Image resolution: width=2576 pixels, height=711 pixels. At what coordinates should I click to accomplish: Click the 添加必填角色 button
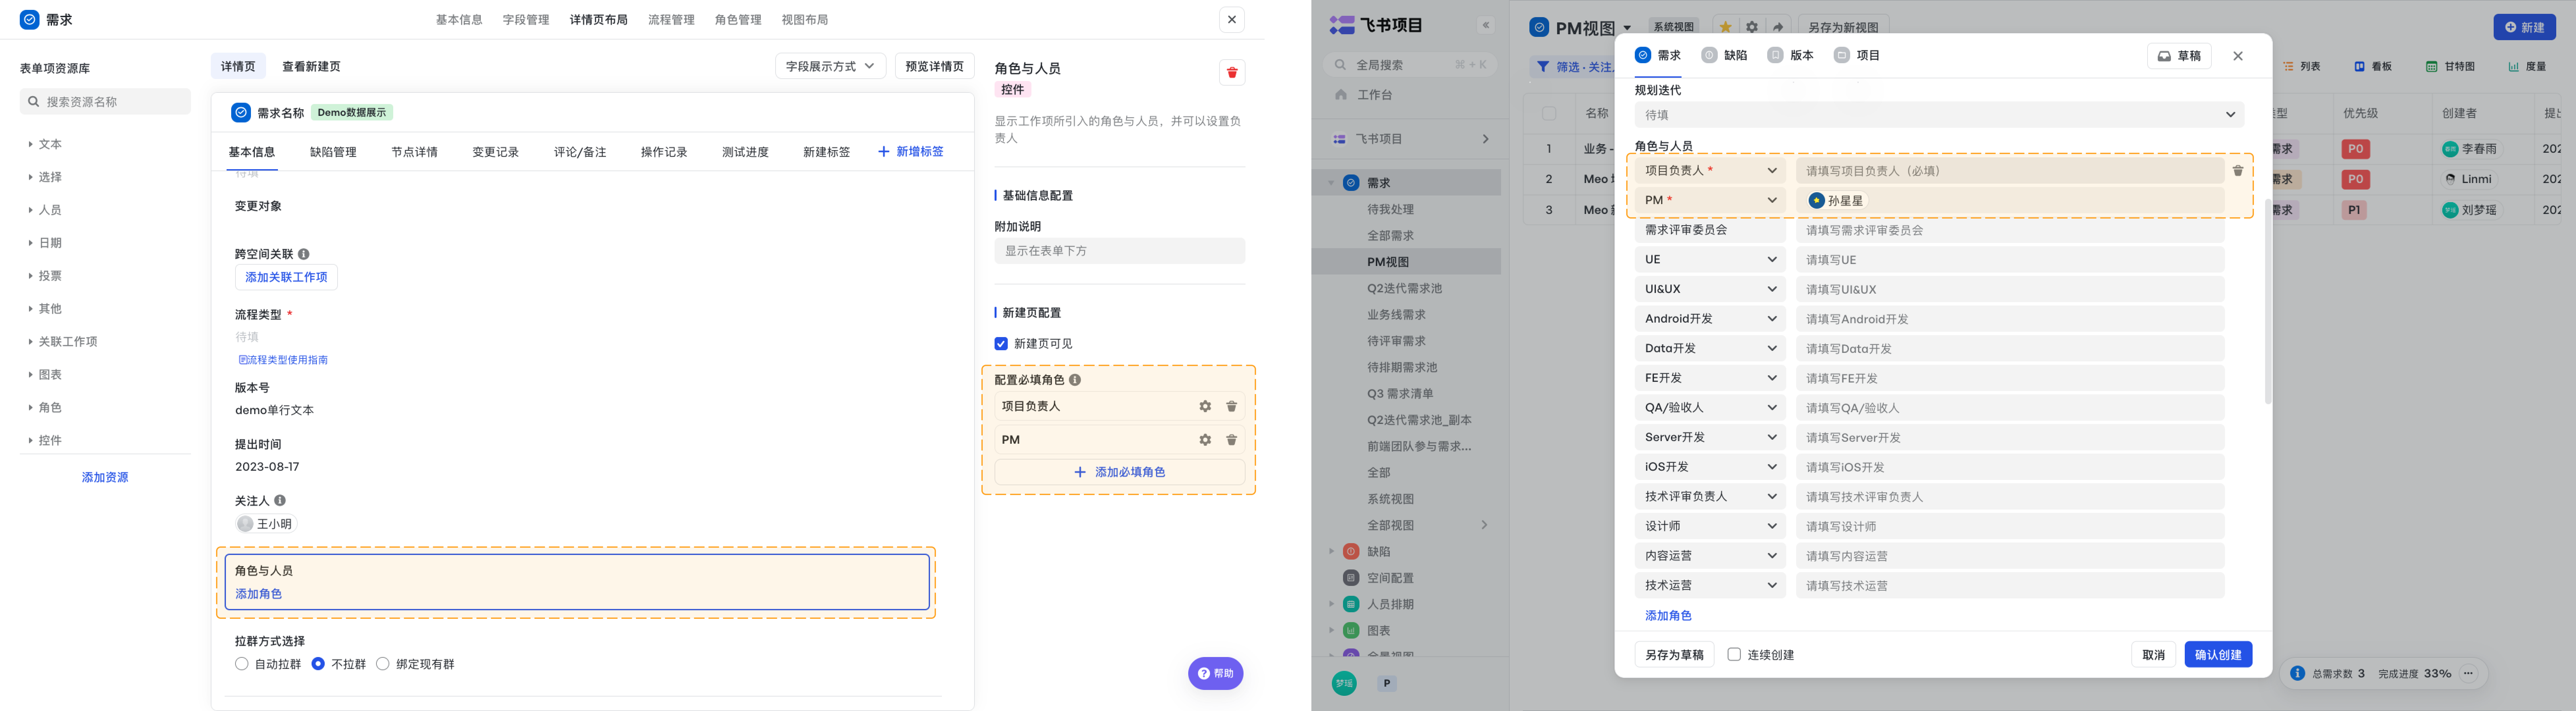[1120, 472]
